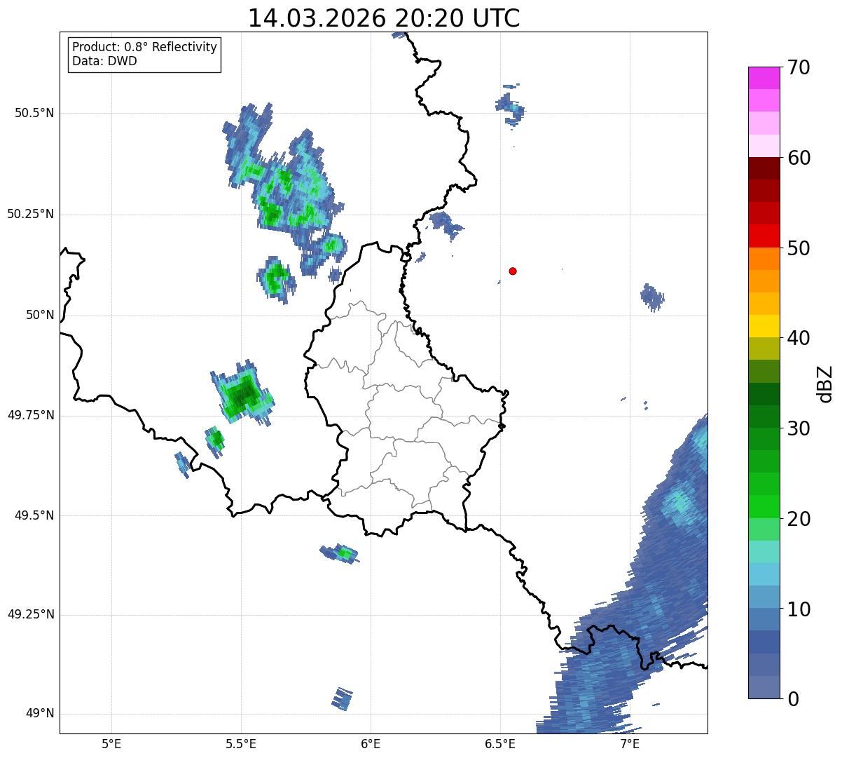Select the Product: 0.8° Reflectivity label
The width and height of the screenshot is (842, 758).
(145, 47)
